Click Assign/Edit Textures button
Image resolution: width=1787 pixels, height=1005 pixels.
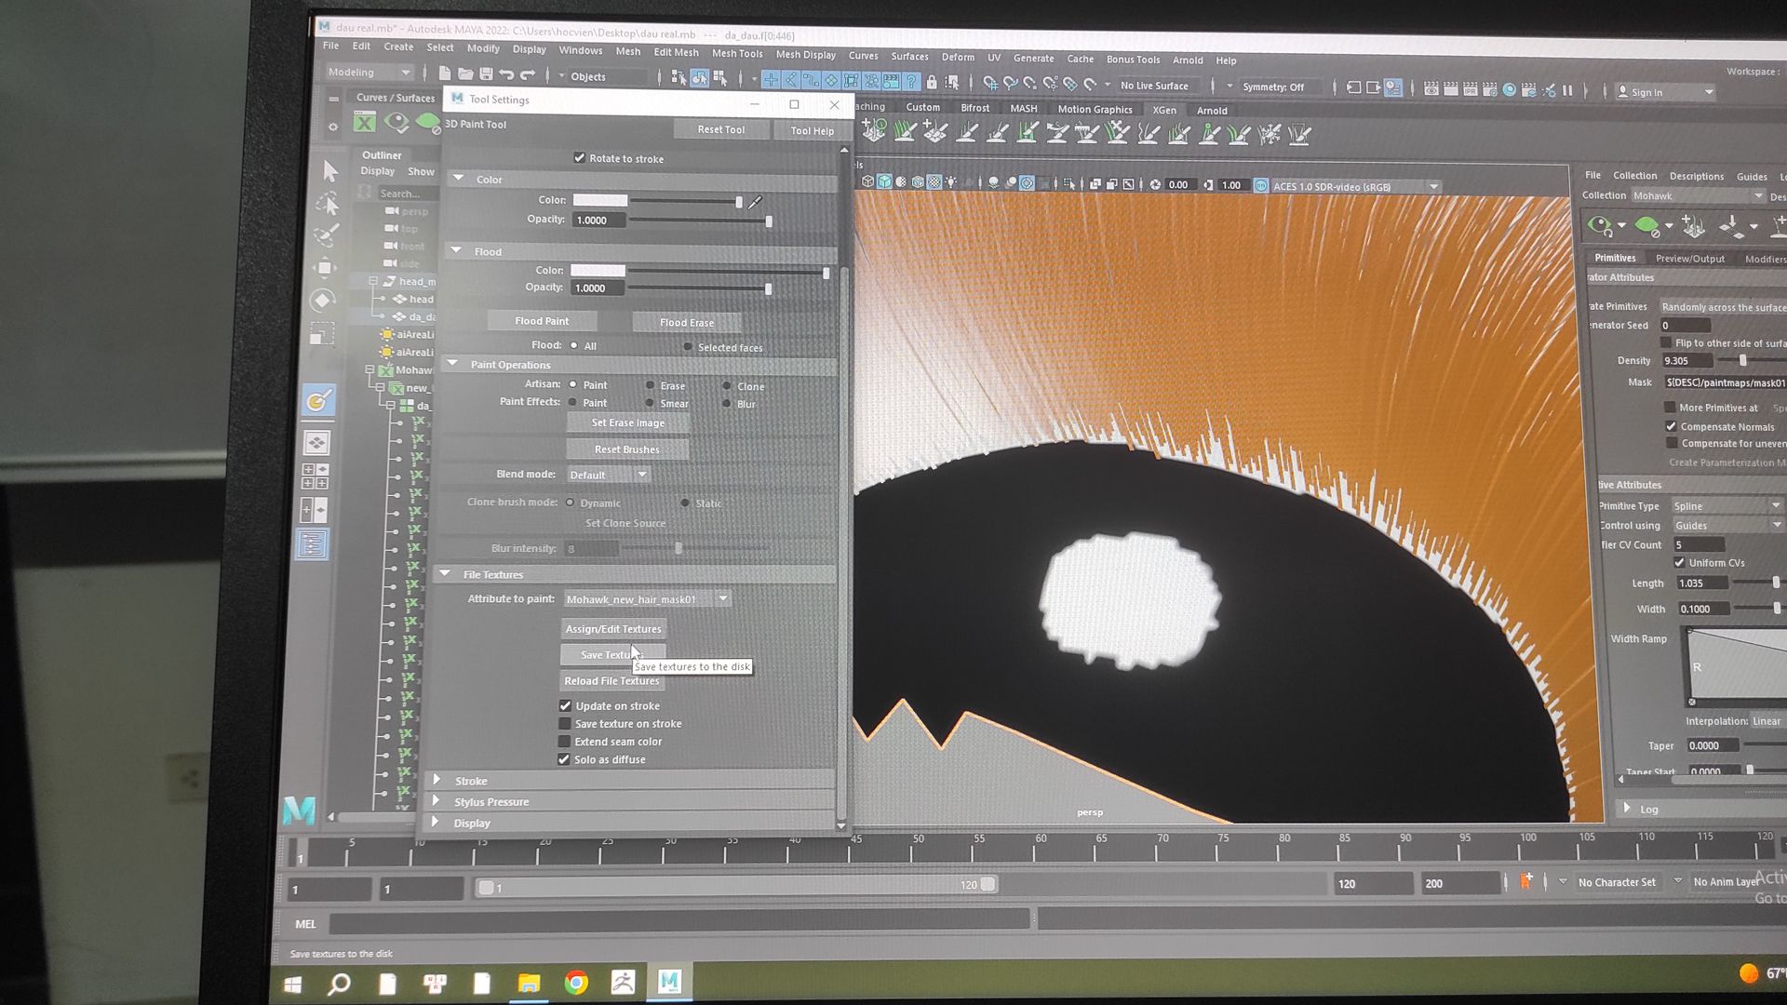tap(612, 629)
